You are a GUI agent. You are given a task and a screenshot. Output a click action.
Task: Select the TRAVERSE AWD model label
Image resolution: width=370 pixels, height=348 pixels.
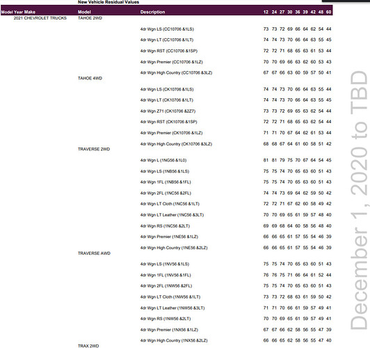[x=94, y=253]
